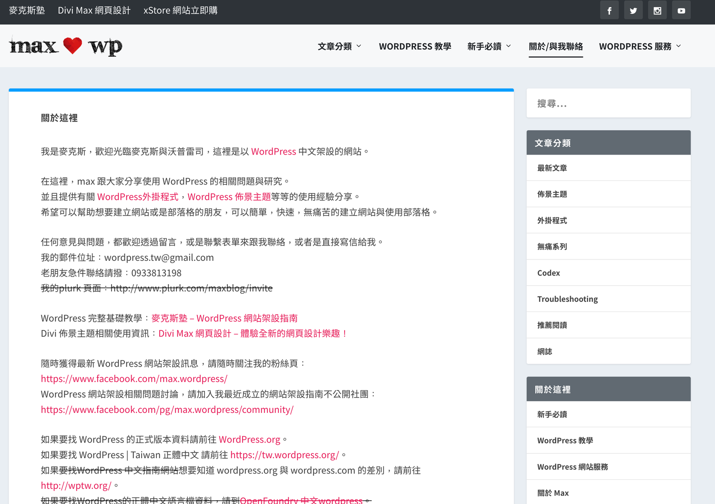Image resolution: width=715 pixels, height=504 pixels.
Task: Follow the http://wptw.org/ link
Action: [x=76, y=485]
